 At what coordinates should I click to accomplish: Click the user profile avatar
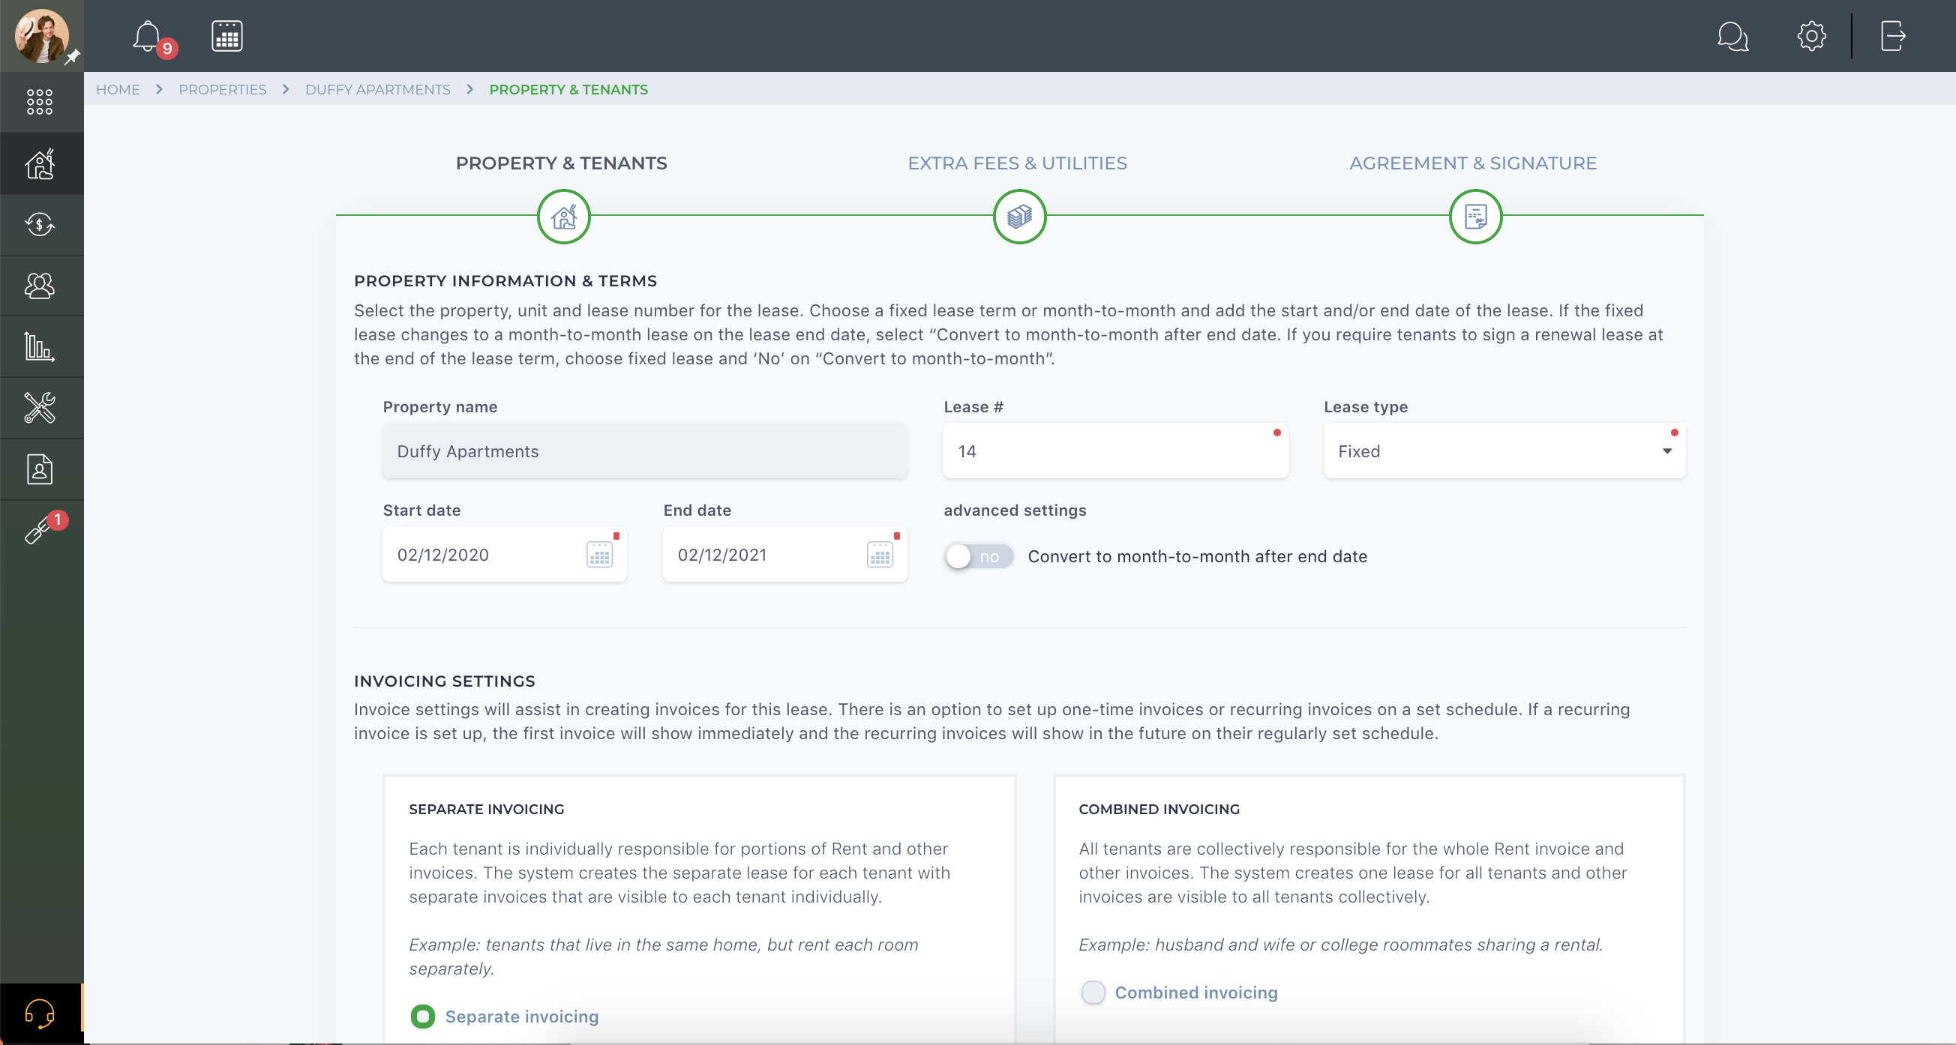40,36
